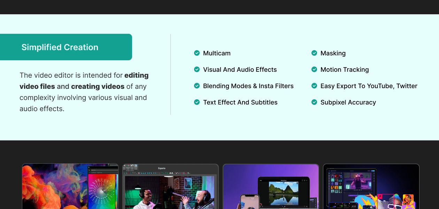Click the Visual And Audio Effects entry
This screenshot has height=209, width=439.
(240, 69)
